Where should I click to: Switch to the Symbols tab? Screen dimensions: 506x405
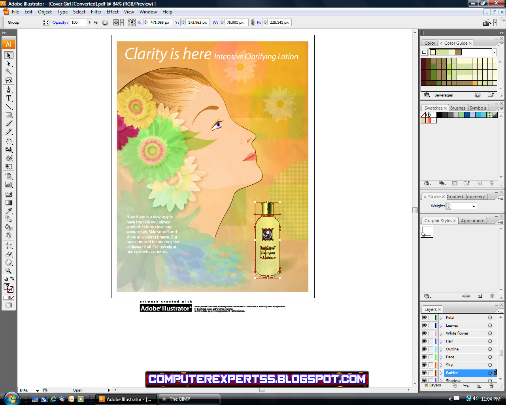(x=478, y=108)
